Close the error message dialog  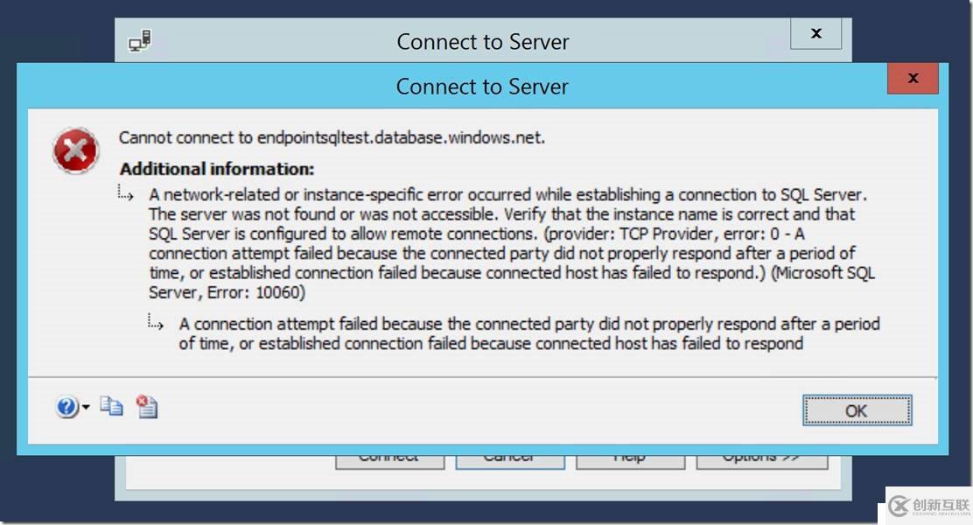point(913,78)
